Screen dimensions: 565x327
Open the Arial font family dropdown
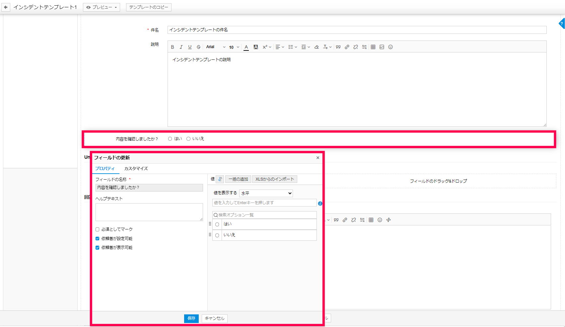(x=216, y=47)
